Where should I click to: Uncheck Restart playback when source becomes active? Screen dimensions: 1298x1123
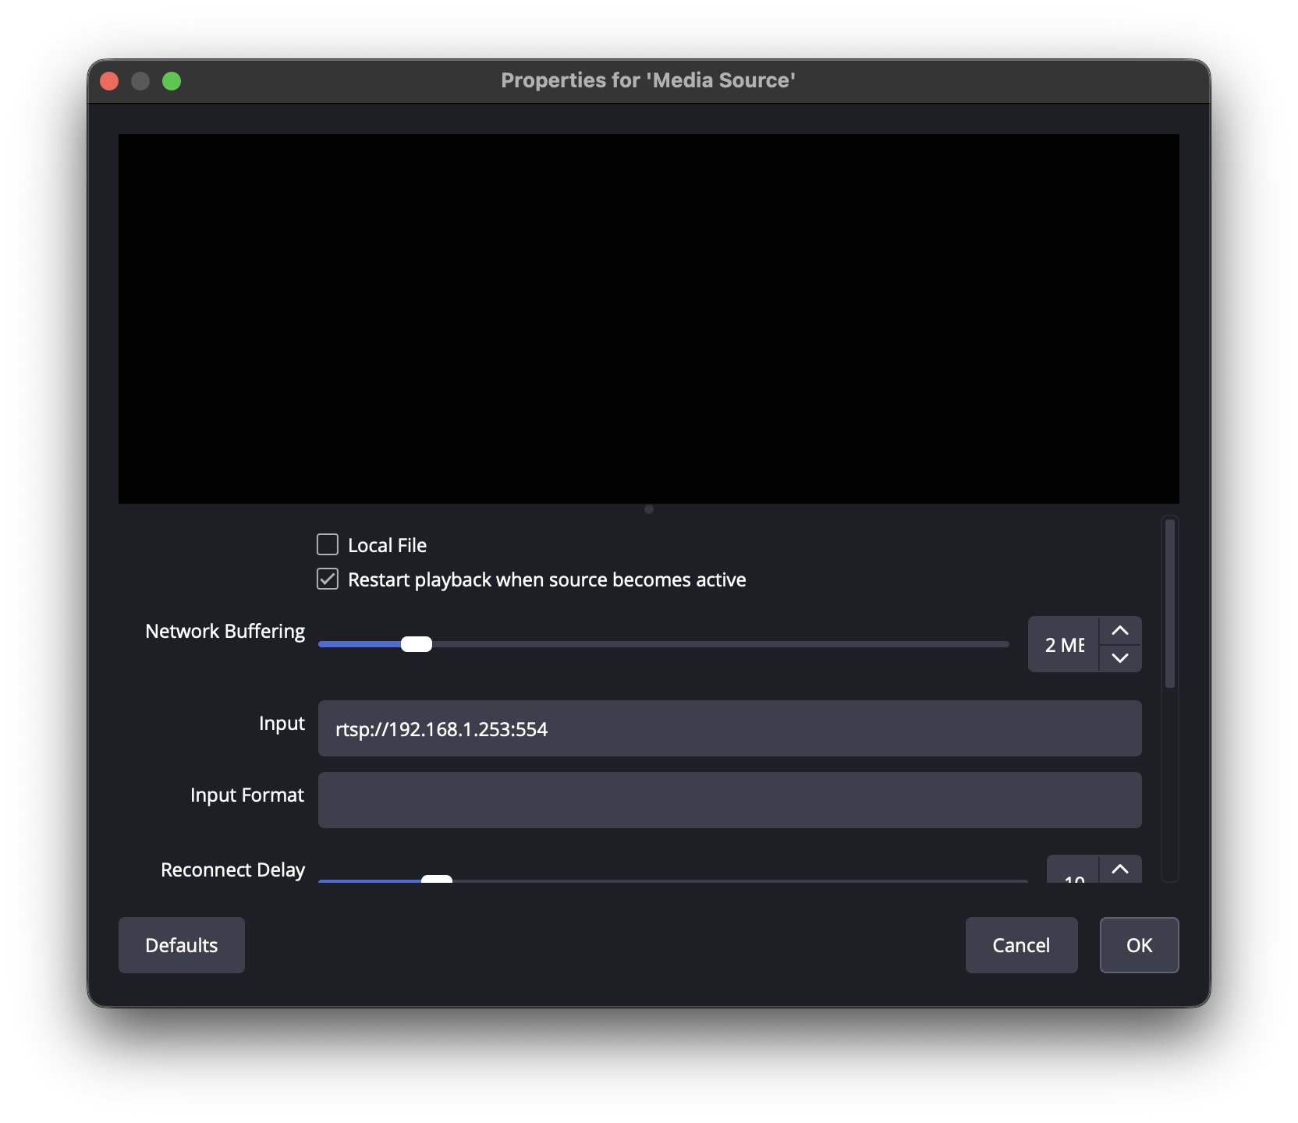(328, 579)
